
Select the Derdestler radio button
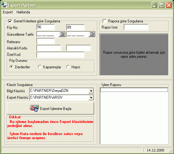pyautogui.click(x=11, y=67)
